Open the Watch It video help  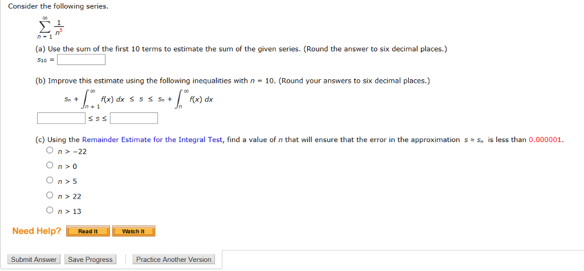pyautogui.click(x=133, y=232)
